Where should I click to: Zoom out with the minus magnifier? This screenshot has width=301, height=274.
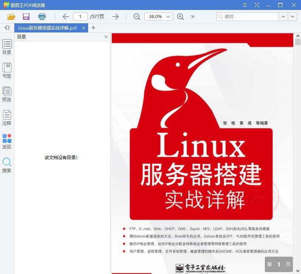point(137,17)
